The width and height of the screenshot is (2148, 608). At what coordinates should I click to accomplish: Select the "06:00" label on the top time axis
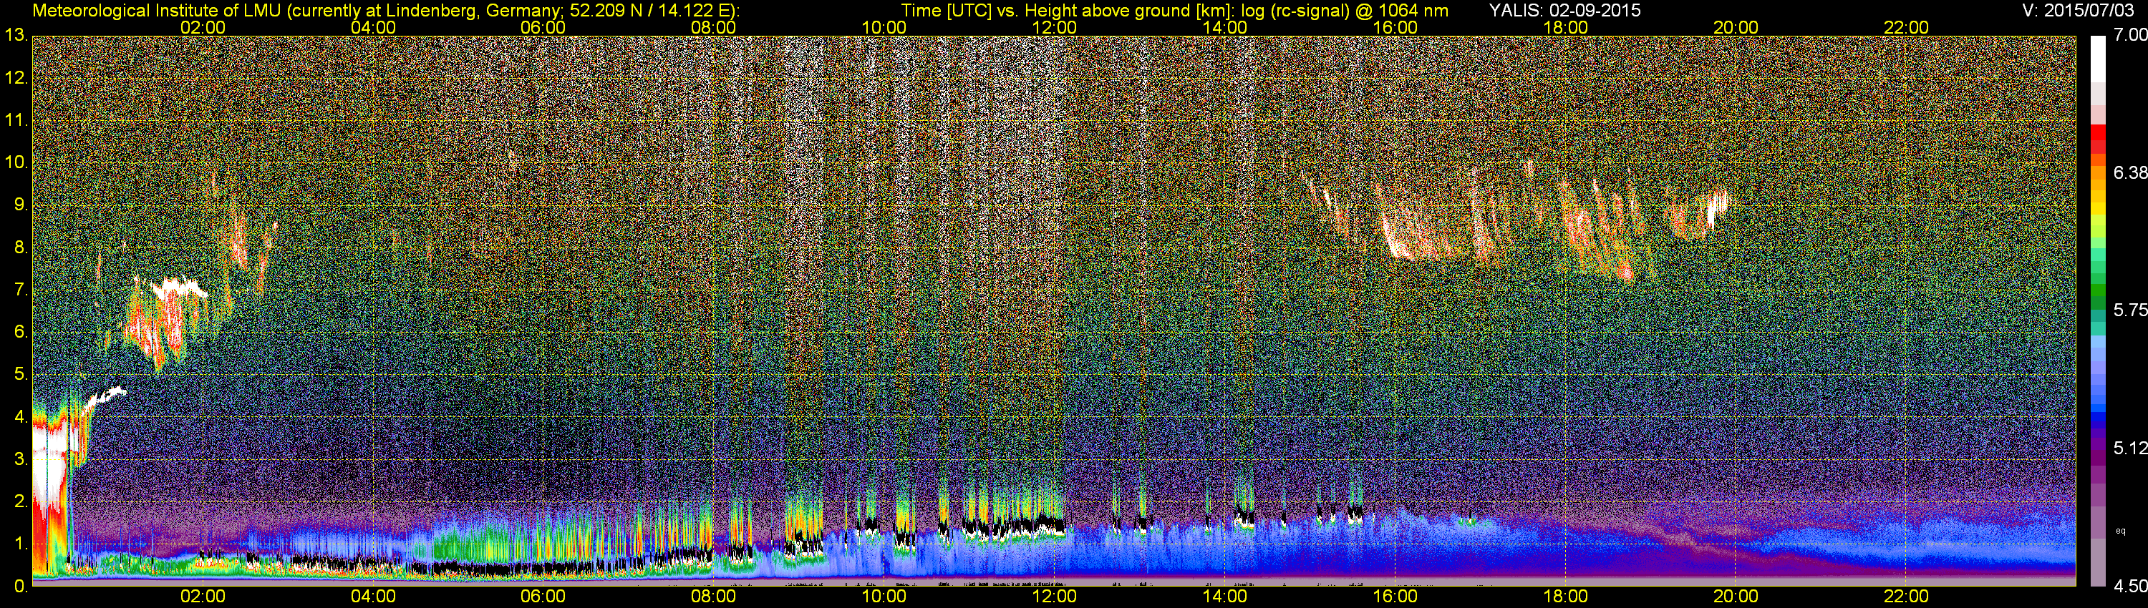(543, 27)
